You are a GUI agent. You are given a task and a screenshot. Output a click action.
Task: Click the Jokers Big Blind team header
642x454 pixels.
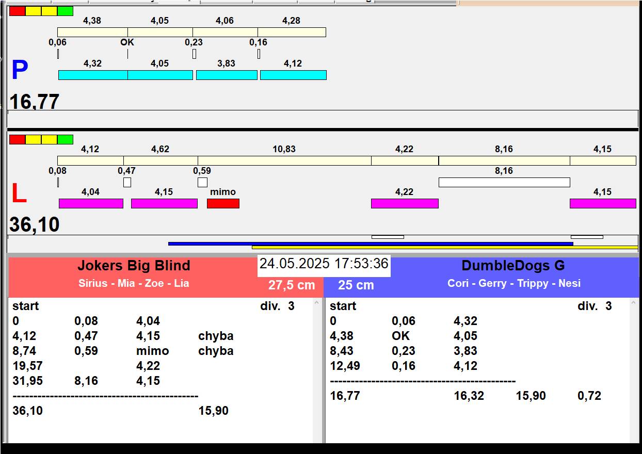pos(134,266)
